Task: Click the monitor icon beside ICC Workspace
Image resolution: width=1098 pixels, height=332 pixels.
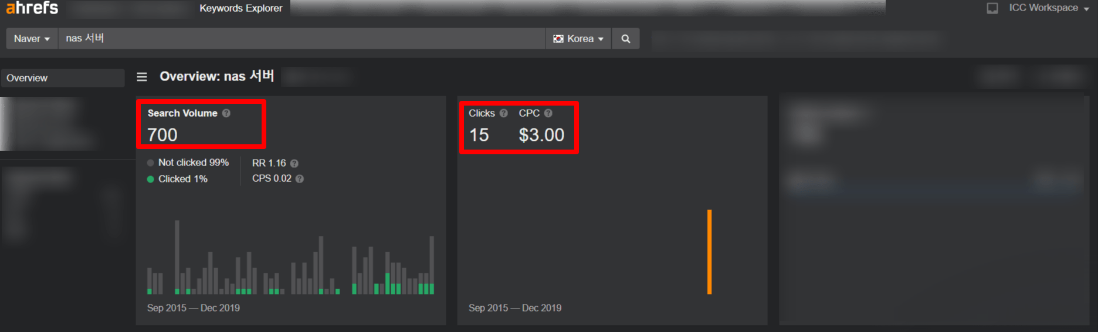Action: (992, 8)
